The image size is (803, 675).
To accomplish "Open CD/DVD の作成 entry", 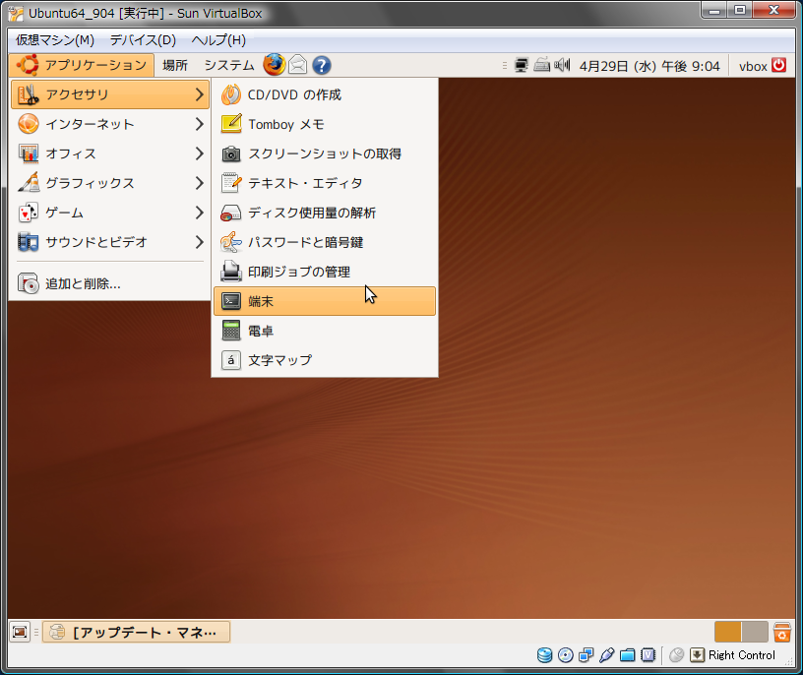I will tap(325, 94).
